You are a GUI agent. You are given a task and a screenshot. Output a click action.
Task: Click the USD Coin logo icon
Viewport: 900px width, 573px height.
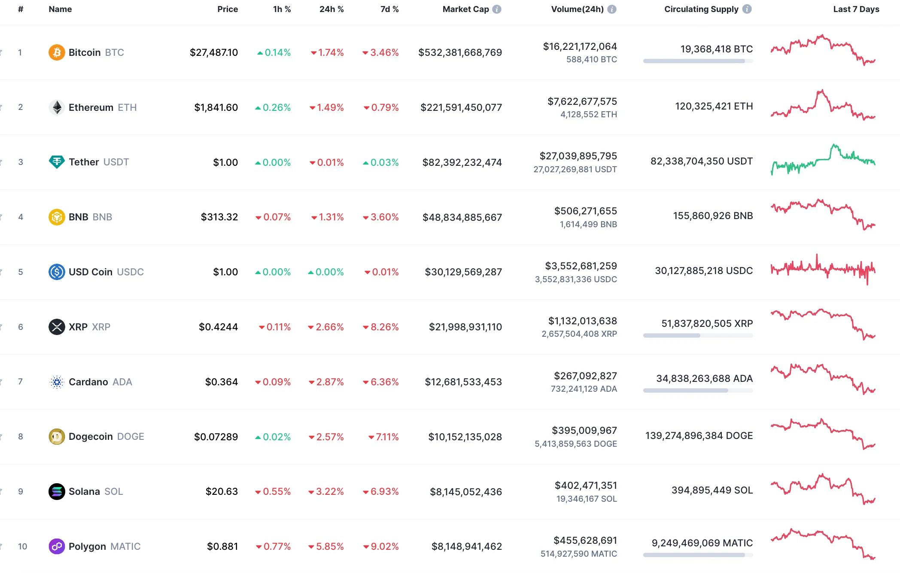point(57,271)
